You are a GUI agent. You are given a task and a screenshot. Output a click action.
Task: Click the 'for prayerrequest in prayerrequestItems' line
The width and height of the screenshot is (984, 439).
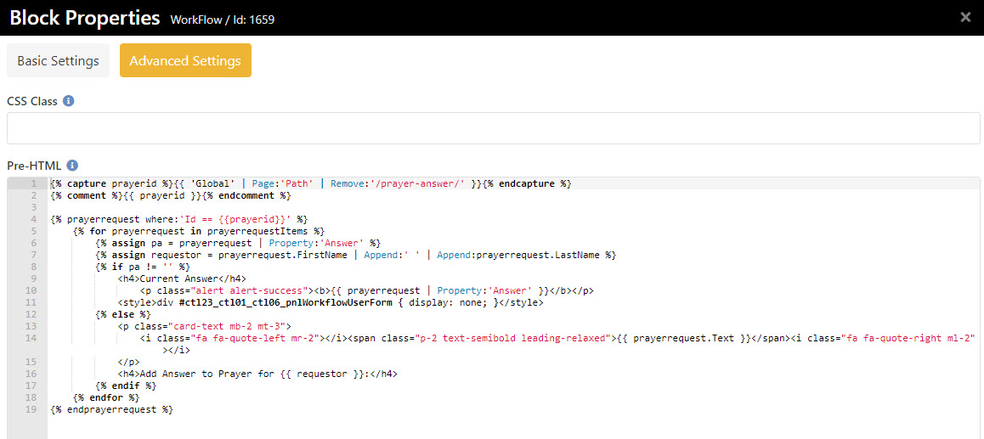coord(198,231)
